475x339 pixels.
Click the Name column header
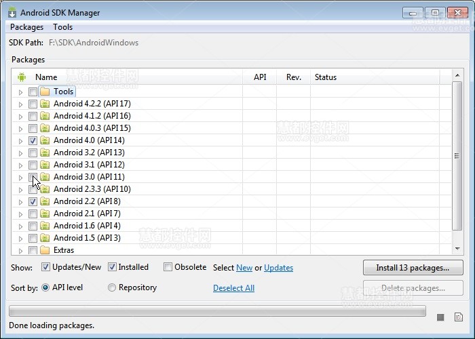tap(128, 77)
